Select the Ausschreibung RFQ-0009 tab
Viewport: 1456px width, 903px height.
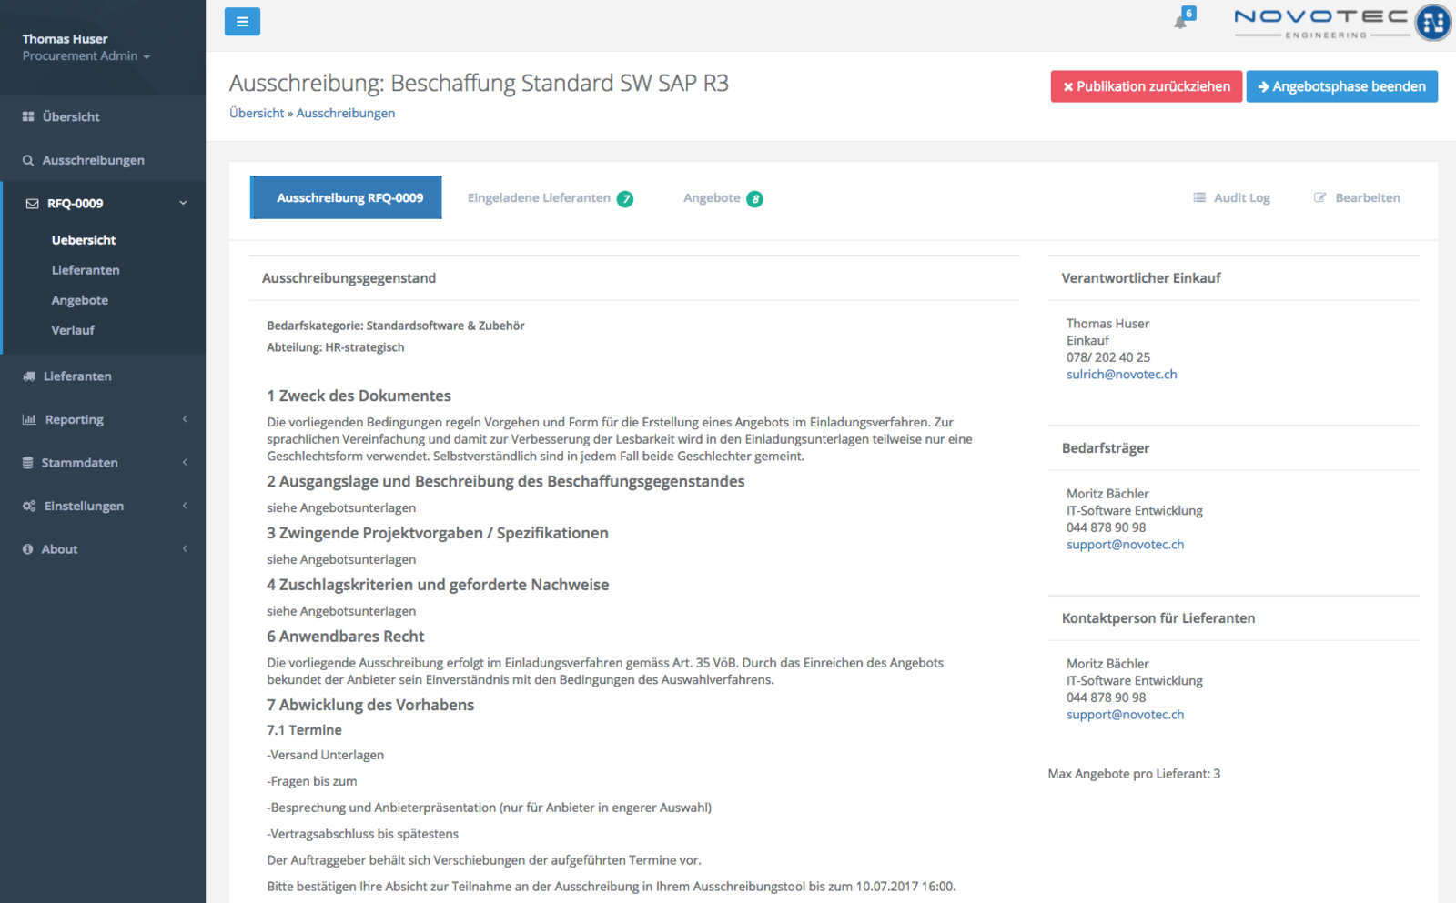346,197
